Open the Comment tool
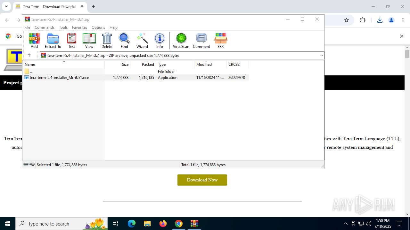 [201, 41]
